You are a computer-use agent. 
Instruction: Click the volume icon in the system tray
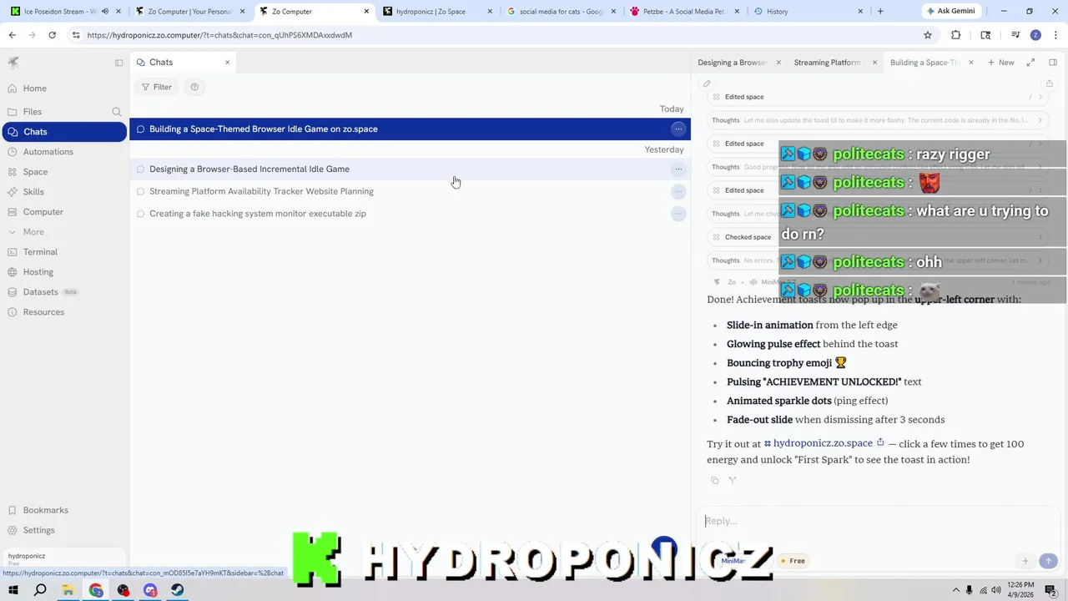(x=996, y=591)
